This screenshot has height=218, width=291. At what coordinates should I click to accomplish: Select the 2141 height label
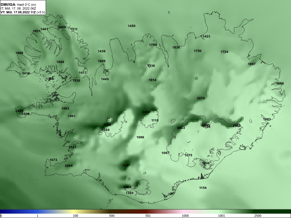tap(72, 147)
